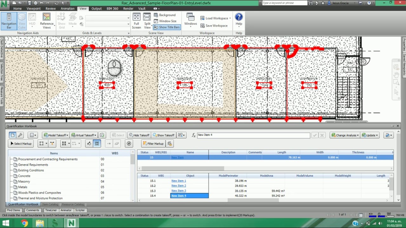Click the wrench resource view icon
Viewport: 406px width, 228px height.
point(20,135)
